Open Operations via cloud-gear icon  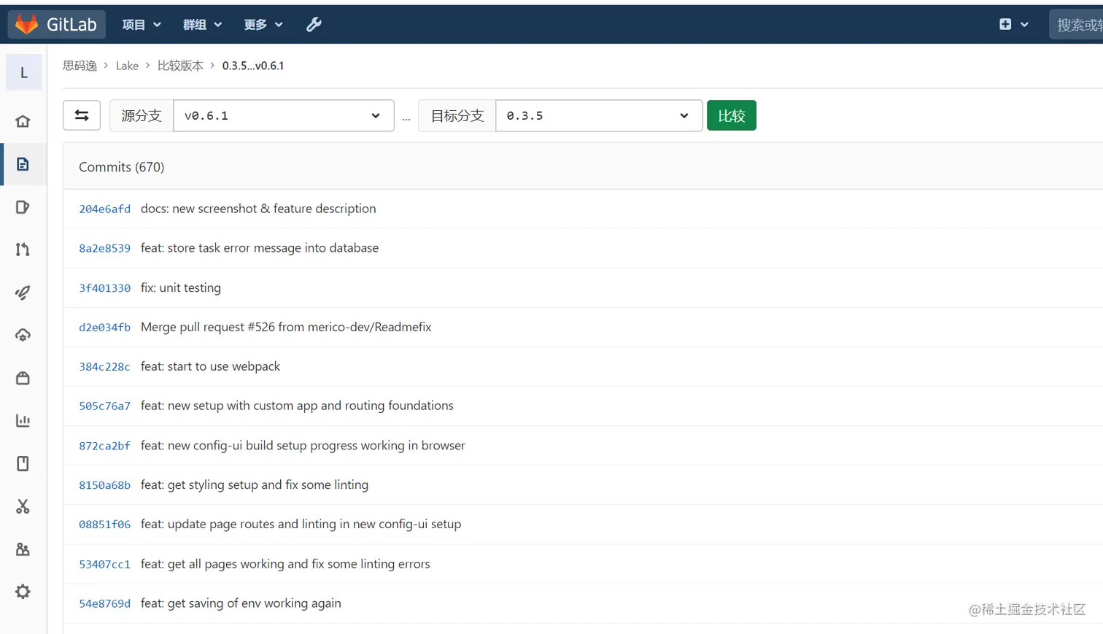tap(23, 336)
